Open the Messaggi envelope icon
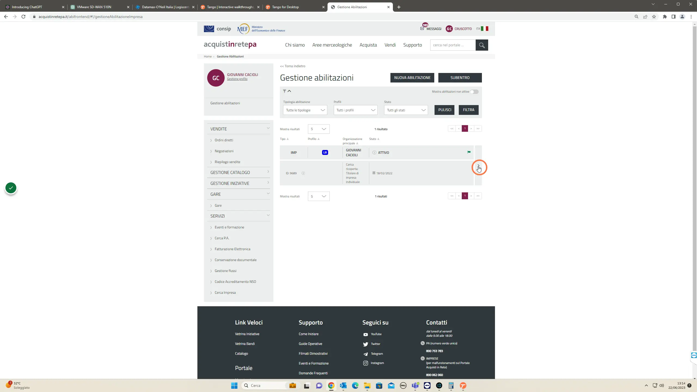Image resolution: width=697 pixels, height=392 pixels. [x=422, y=29]
